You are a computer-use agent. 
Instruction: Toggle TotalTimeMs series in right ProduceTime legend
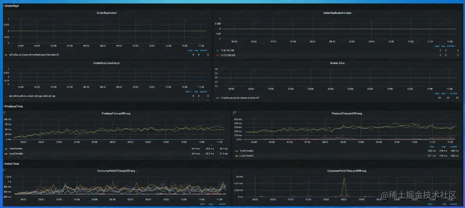coord(246,151)
